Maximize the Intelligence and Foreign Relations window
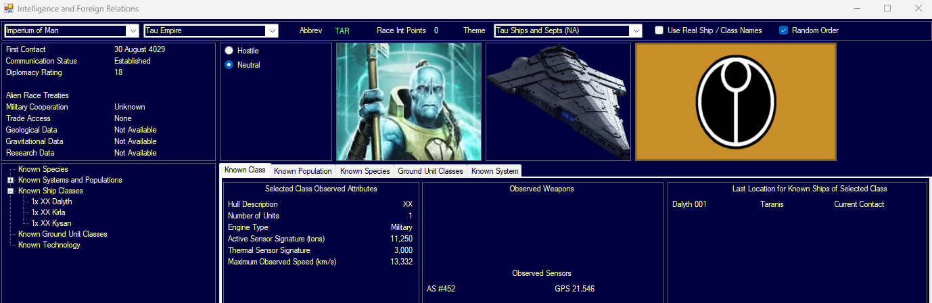Screen dimensions: 932x303 coord(887,9)
